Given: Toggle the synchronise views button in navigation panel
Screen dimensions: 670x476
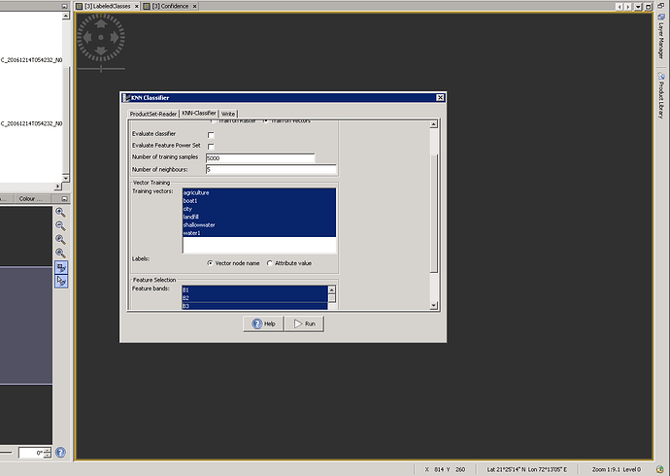Looking at the screenshot, I should coord(61,267).
